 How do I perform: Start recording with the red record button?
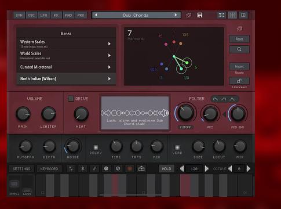130,169
